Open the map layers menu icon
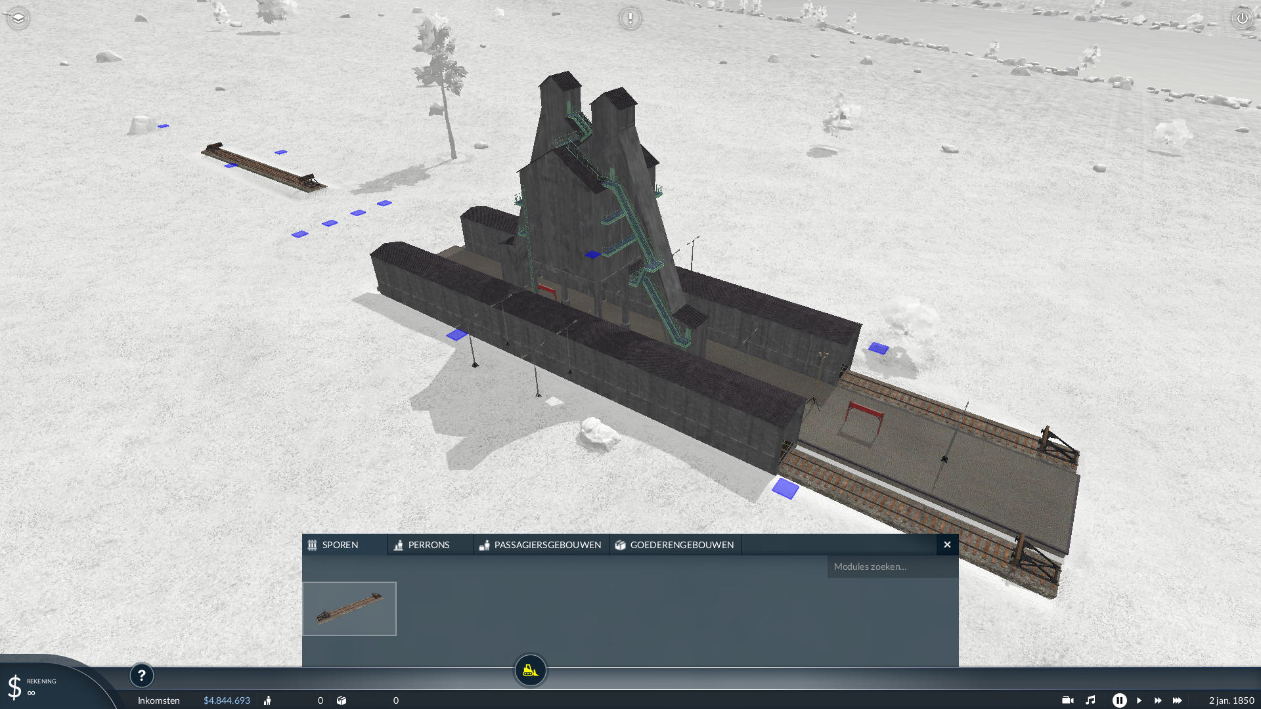The image size is (1261, 709). [x=18, y=18]
